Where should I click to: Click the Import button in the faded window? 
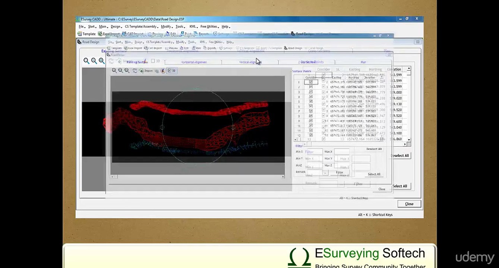coord(146,71)
